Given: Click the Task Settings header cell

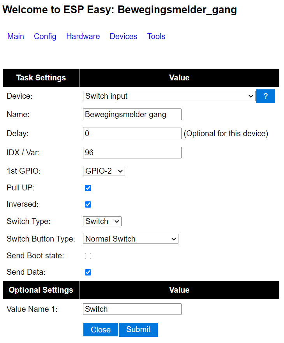Looking at the screenshot, I should 41,78.
